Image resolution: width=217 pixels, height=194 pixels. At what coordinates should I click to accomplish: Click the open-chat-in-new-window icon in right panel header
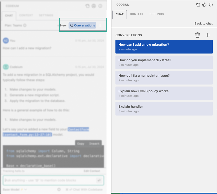(x=198, y=5)
